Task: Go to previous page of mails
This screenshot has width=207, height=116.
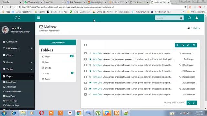Action: pos(189,103)
